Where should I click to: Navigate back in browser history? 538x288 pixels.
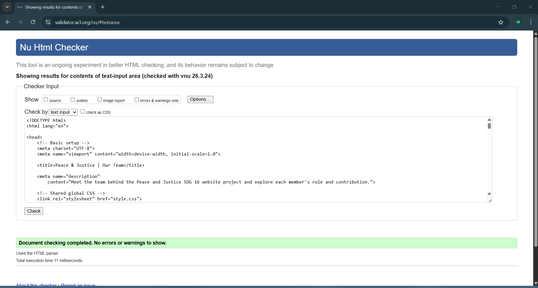(8, 22)
